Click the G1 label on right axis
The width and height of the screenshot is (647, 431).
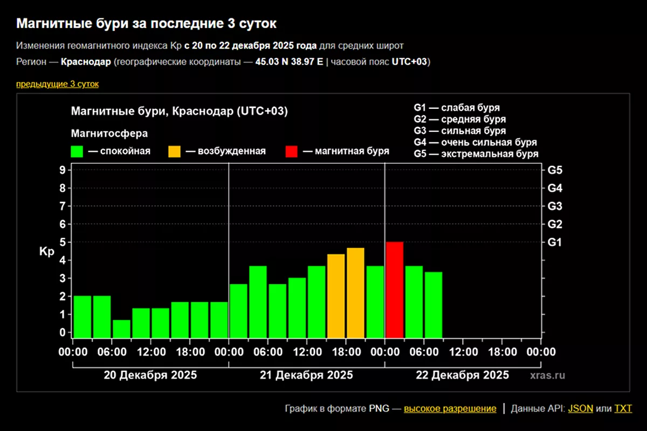[x=555, y=242]
